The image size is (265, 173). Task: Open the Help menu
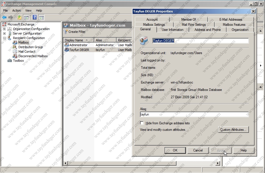click(x=39, y=10)
